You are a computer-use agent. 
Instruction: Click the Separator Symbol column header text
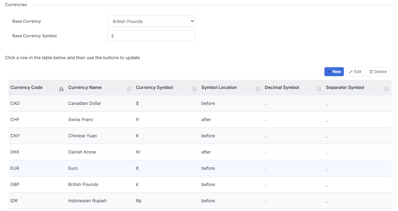click(x=345, y=87)
